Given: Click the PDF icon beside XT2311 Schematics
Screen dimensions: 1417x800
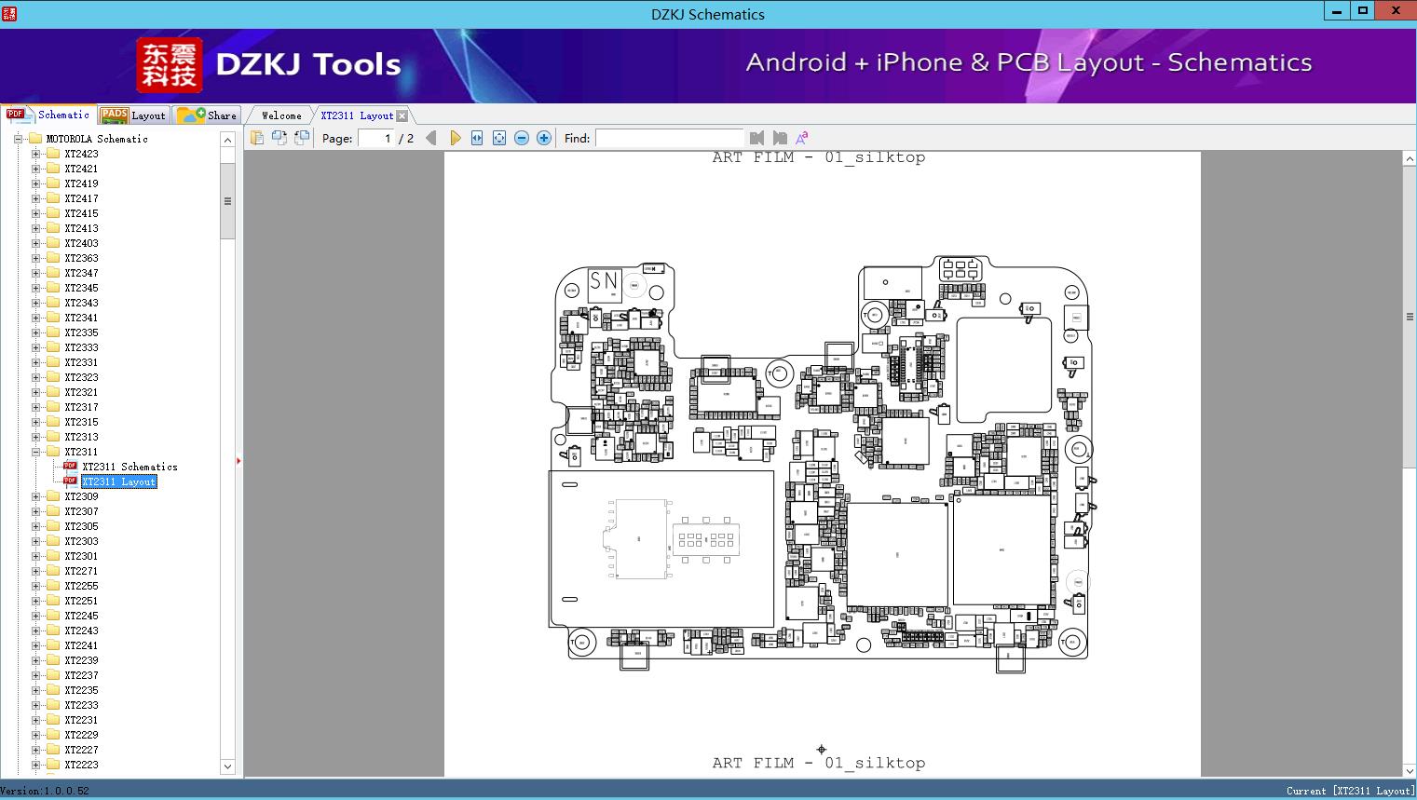Looking at the screenshot, I should pos(70,467).
